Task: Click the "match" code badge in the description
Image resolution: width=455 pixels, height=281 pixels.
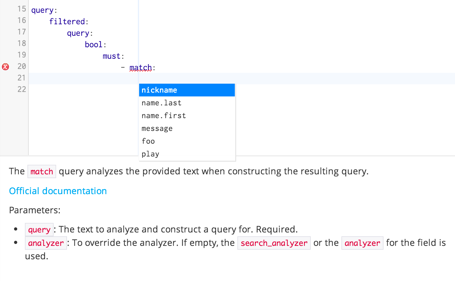Action: [x=42, y=171]
